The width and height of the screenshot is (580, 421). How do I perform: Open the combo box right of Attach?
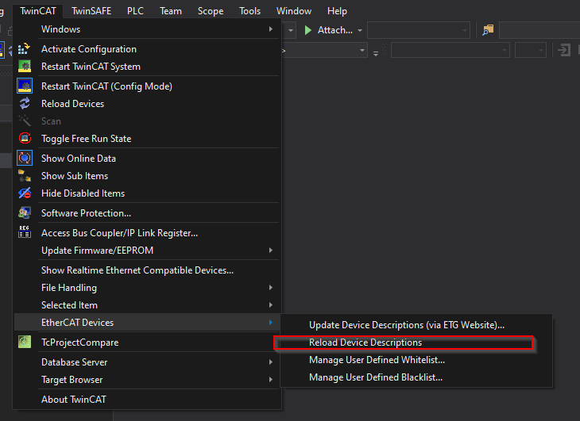pyautogui.click(x=419, y=30)
